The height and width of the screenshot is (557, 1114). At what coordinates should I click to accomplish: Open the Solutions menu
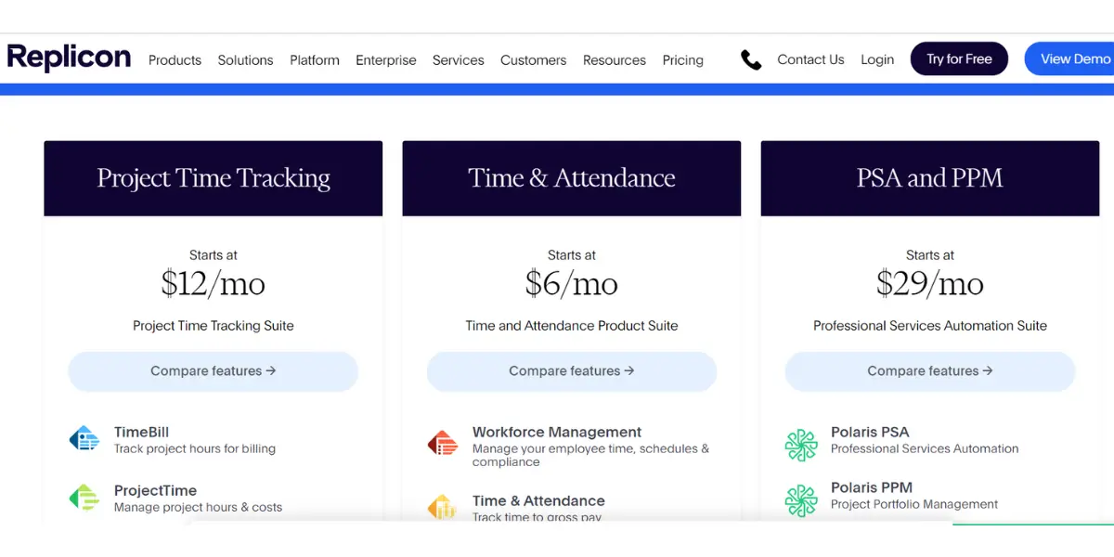point(245,60)
